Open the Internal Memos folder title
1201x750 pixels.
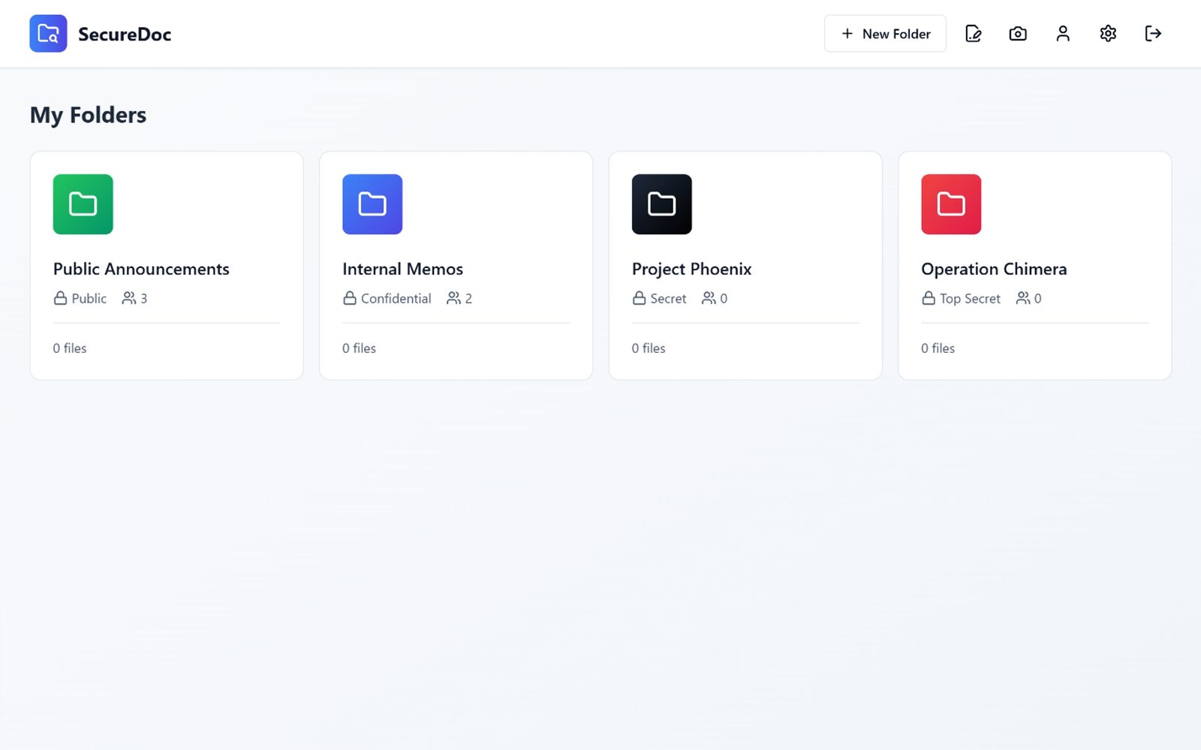tap(402, 269)
